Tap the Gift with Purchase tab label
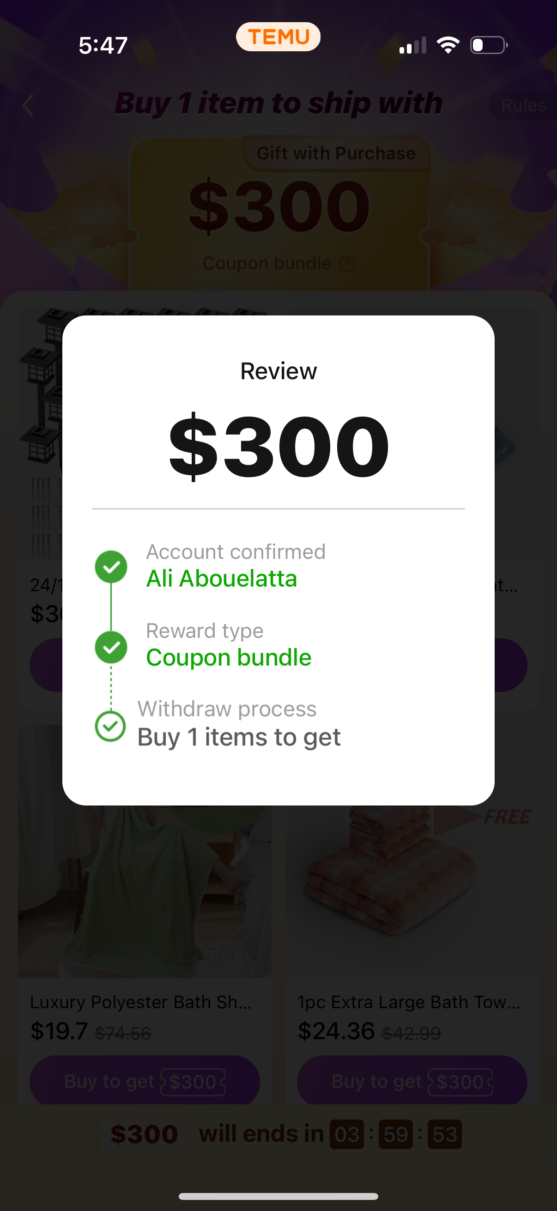 point(336,153)
